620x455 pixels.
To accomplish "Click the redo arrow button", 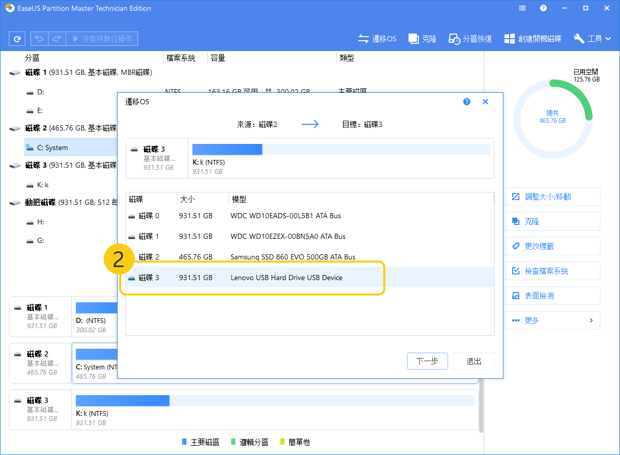I will pos(57,39).
